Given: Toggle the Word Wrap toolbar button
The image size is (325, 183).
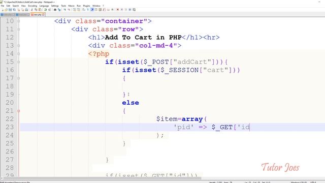Looking at the screenshot, I should pos(84,10).
